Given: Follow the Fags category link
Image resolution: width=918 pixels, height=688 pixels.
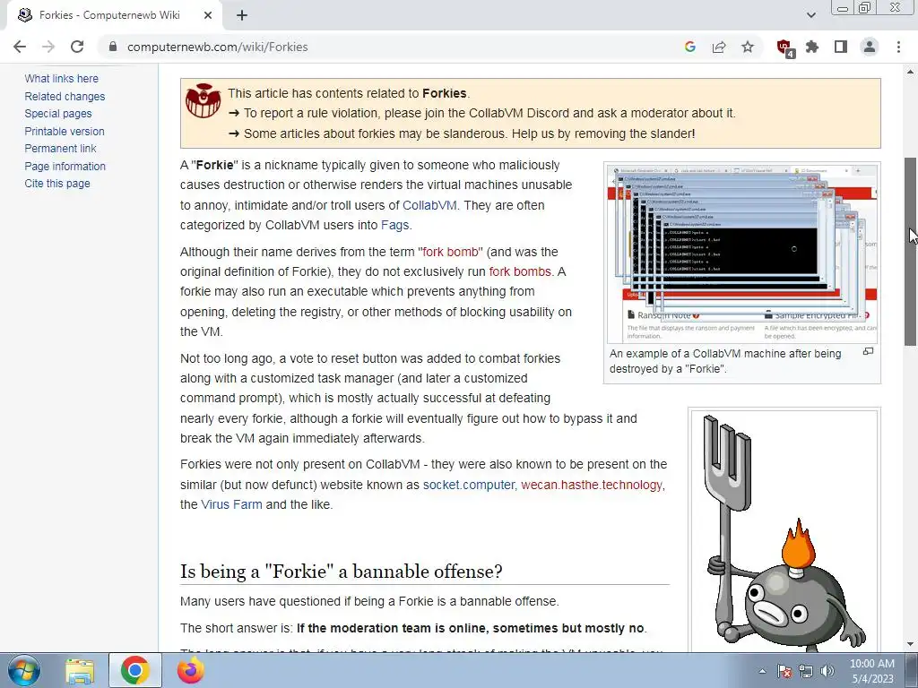Looking at the screenshot, I should (394, 225).
